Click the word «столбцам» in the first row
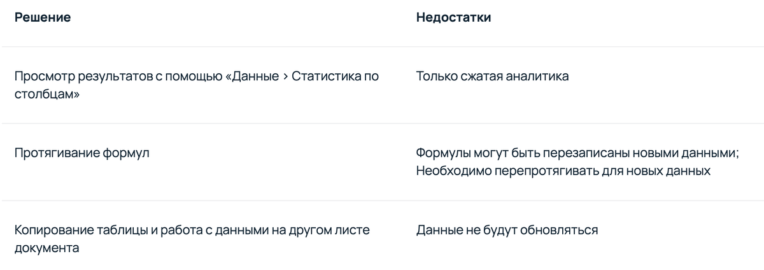 (x=42, y=94)
